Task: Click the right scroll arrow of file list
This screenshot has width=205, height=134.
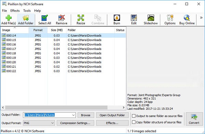Action: point(124,107)
